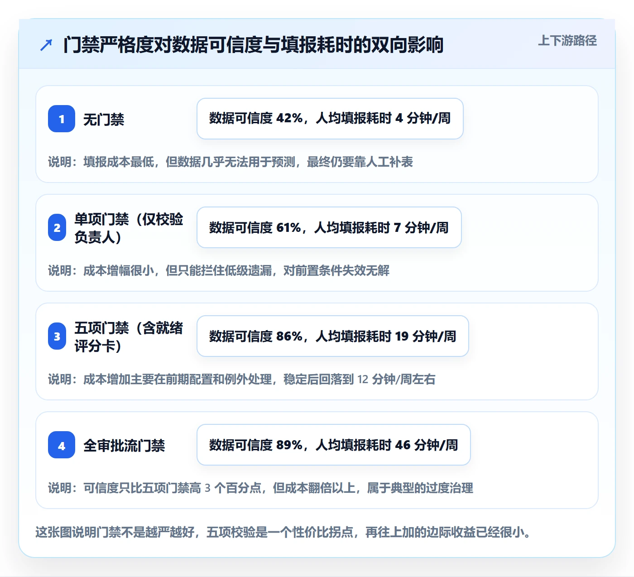Click the number 4 step badge
634x577 pixels.
(62, 445)
